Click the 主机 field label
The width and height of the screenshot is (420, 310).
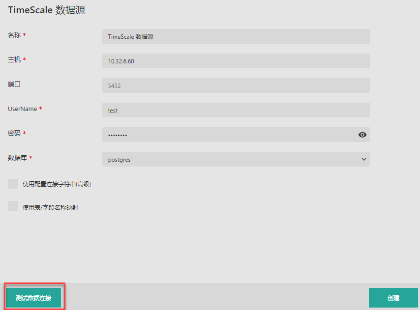pos(14,59)
